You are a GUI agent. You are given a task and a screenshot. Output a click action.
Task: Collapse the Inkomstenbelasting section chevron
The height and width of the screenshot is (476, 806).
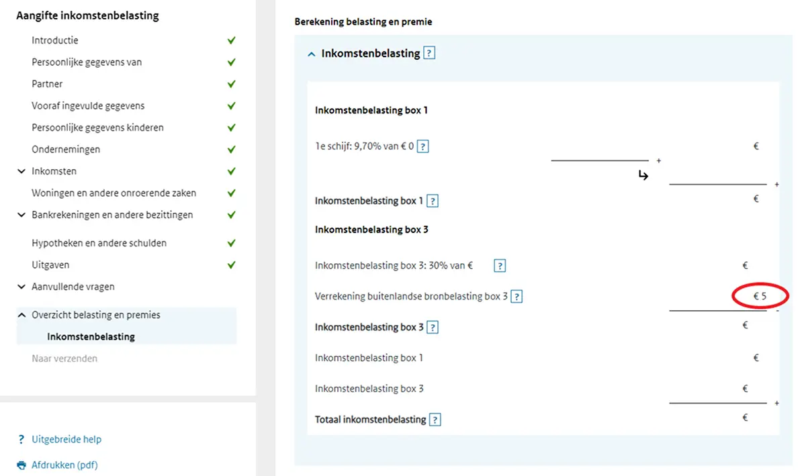coord(311,54)
